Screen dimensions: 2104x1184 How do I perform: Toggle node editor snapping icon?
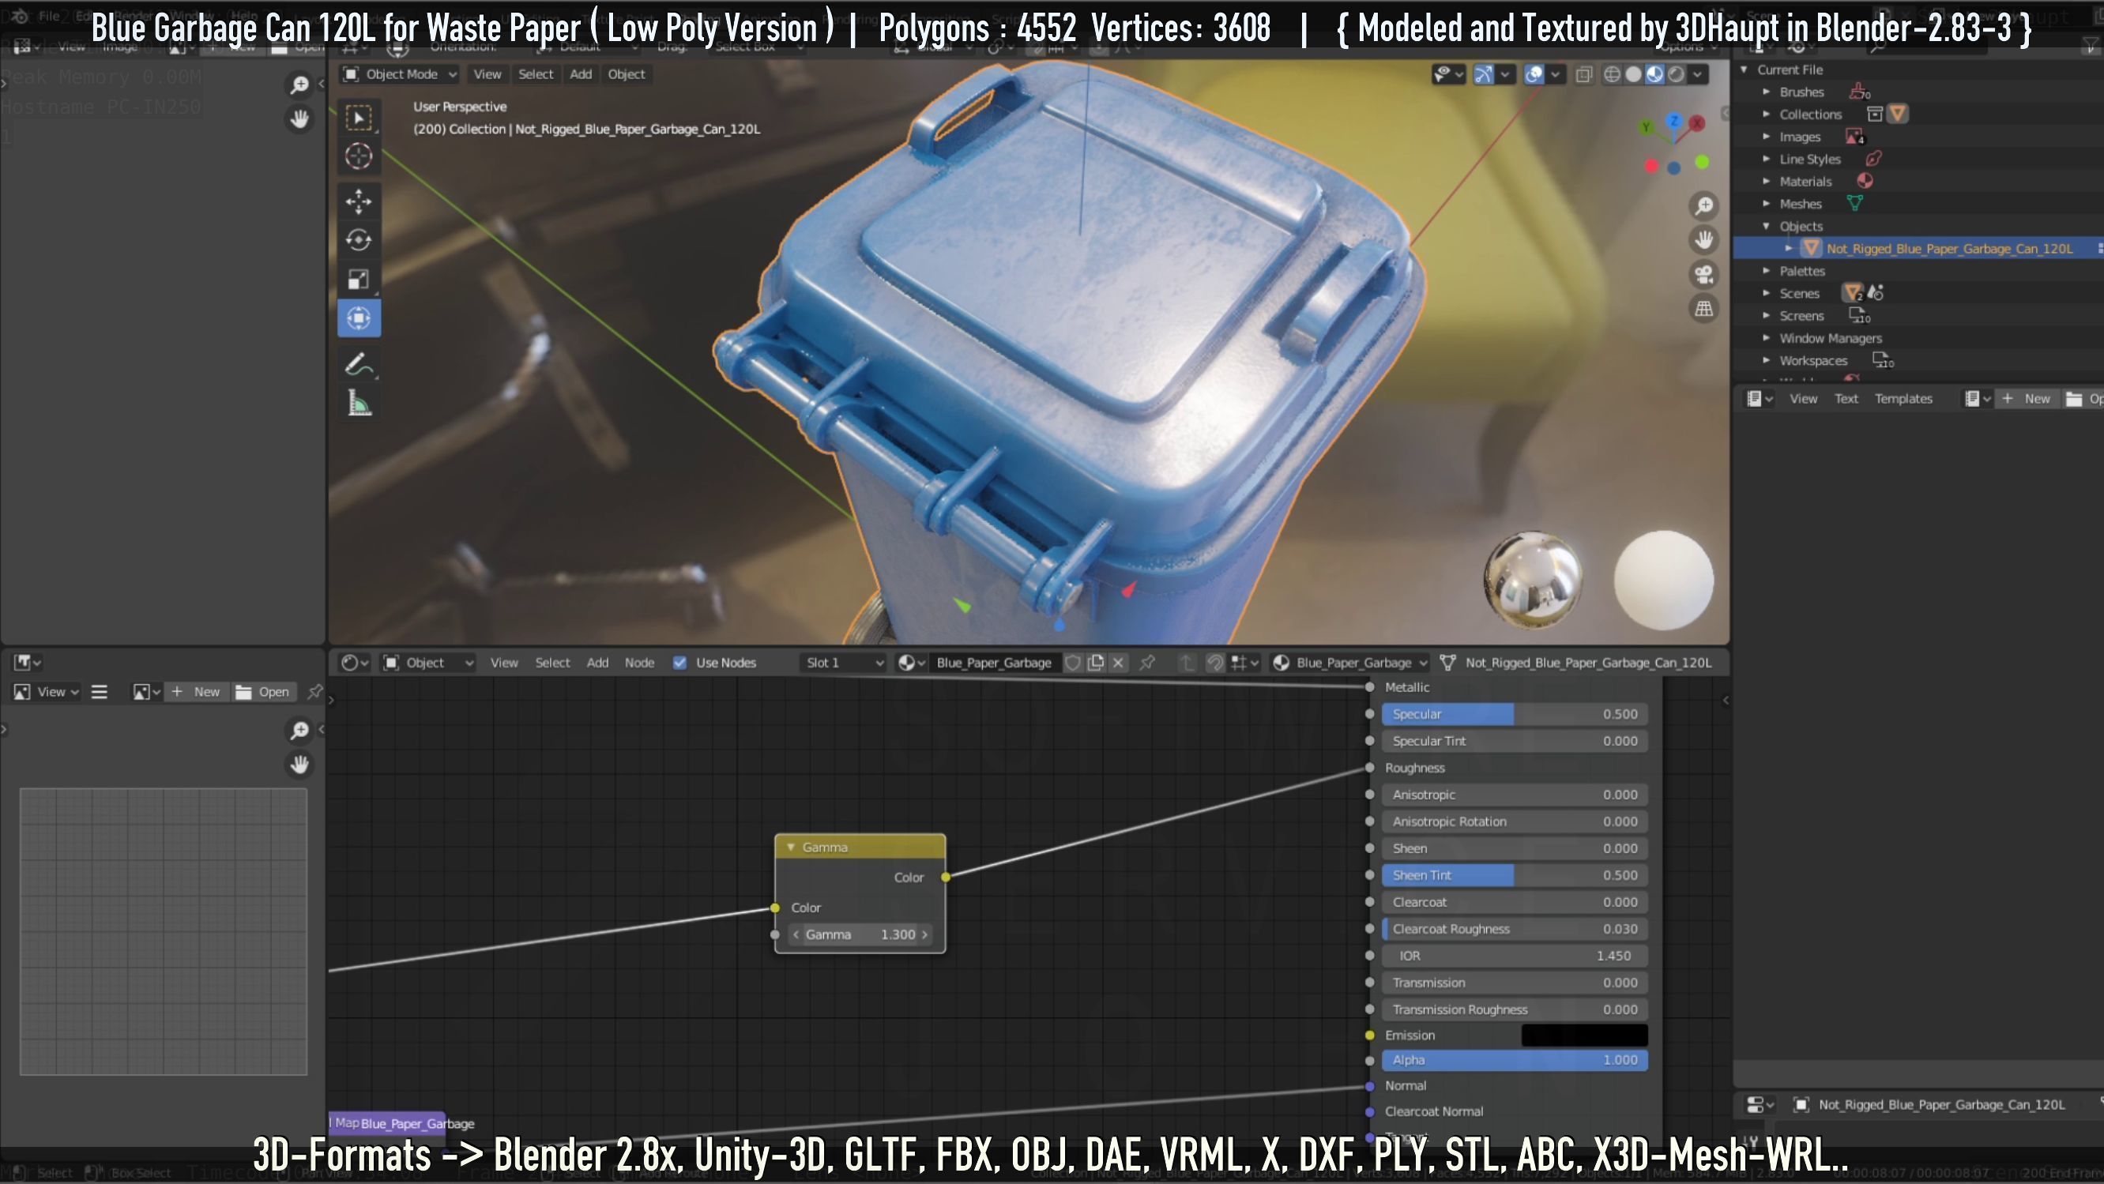(x=1215, y=663)
